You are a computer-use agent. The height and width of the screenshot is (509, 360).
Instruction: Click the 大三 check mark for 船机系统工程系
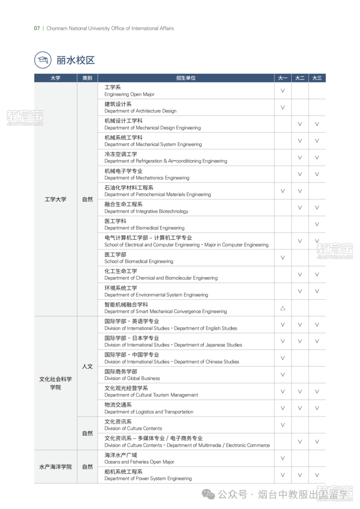[317, 475]
